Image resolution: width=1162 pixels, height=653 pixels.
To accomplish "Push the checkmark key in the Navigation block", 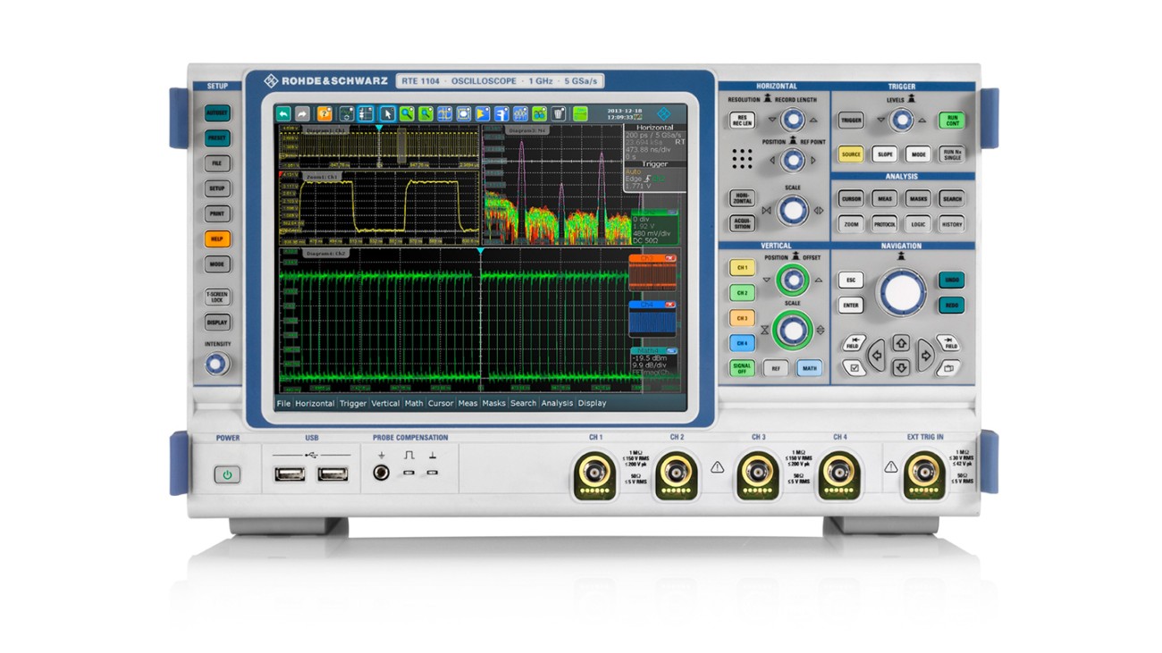I will (854, 367).
